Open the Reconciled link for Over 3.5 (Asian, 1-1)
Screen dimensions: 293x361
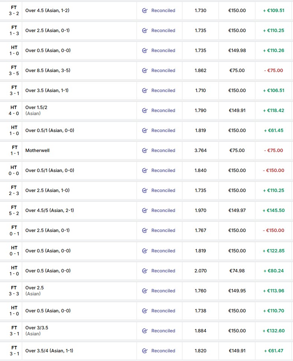163,91
